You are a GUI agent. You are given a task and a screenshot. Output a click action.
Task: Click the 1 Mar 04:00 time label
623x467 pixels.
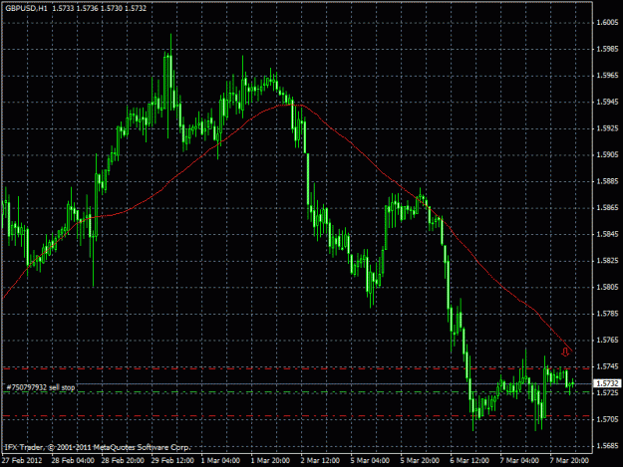click(220, 460)
